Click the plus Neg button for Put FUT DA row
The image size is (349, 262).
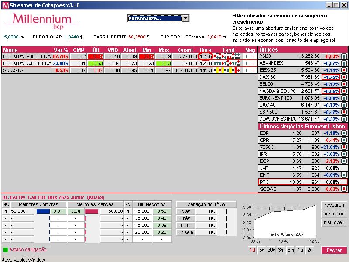tap(246, 56)
